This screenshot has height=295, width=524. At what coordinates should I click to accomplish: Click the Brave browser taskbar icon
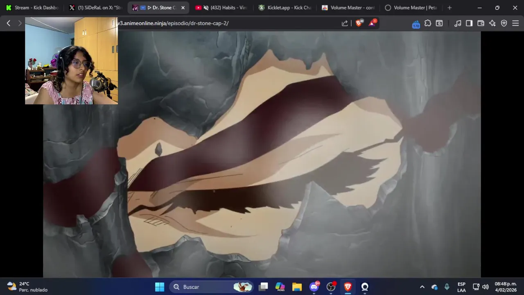(348, 287)
